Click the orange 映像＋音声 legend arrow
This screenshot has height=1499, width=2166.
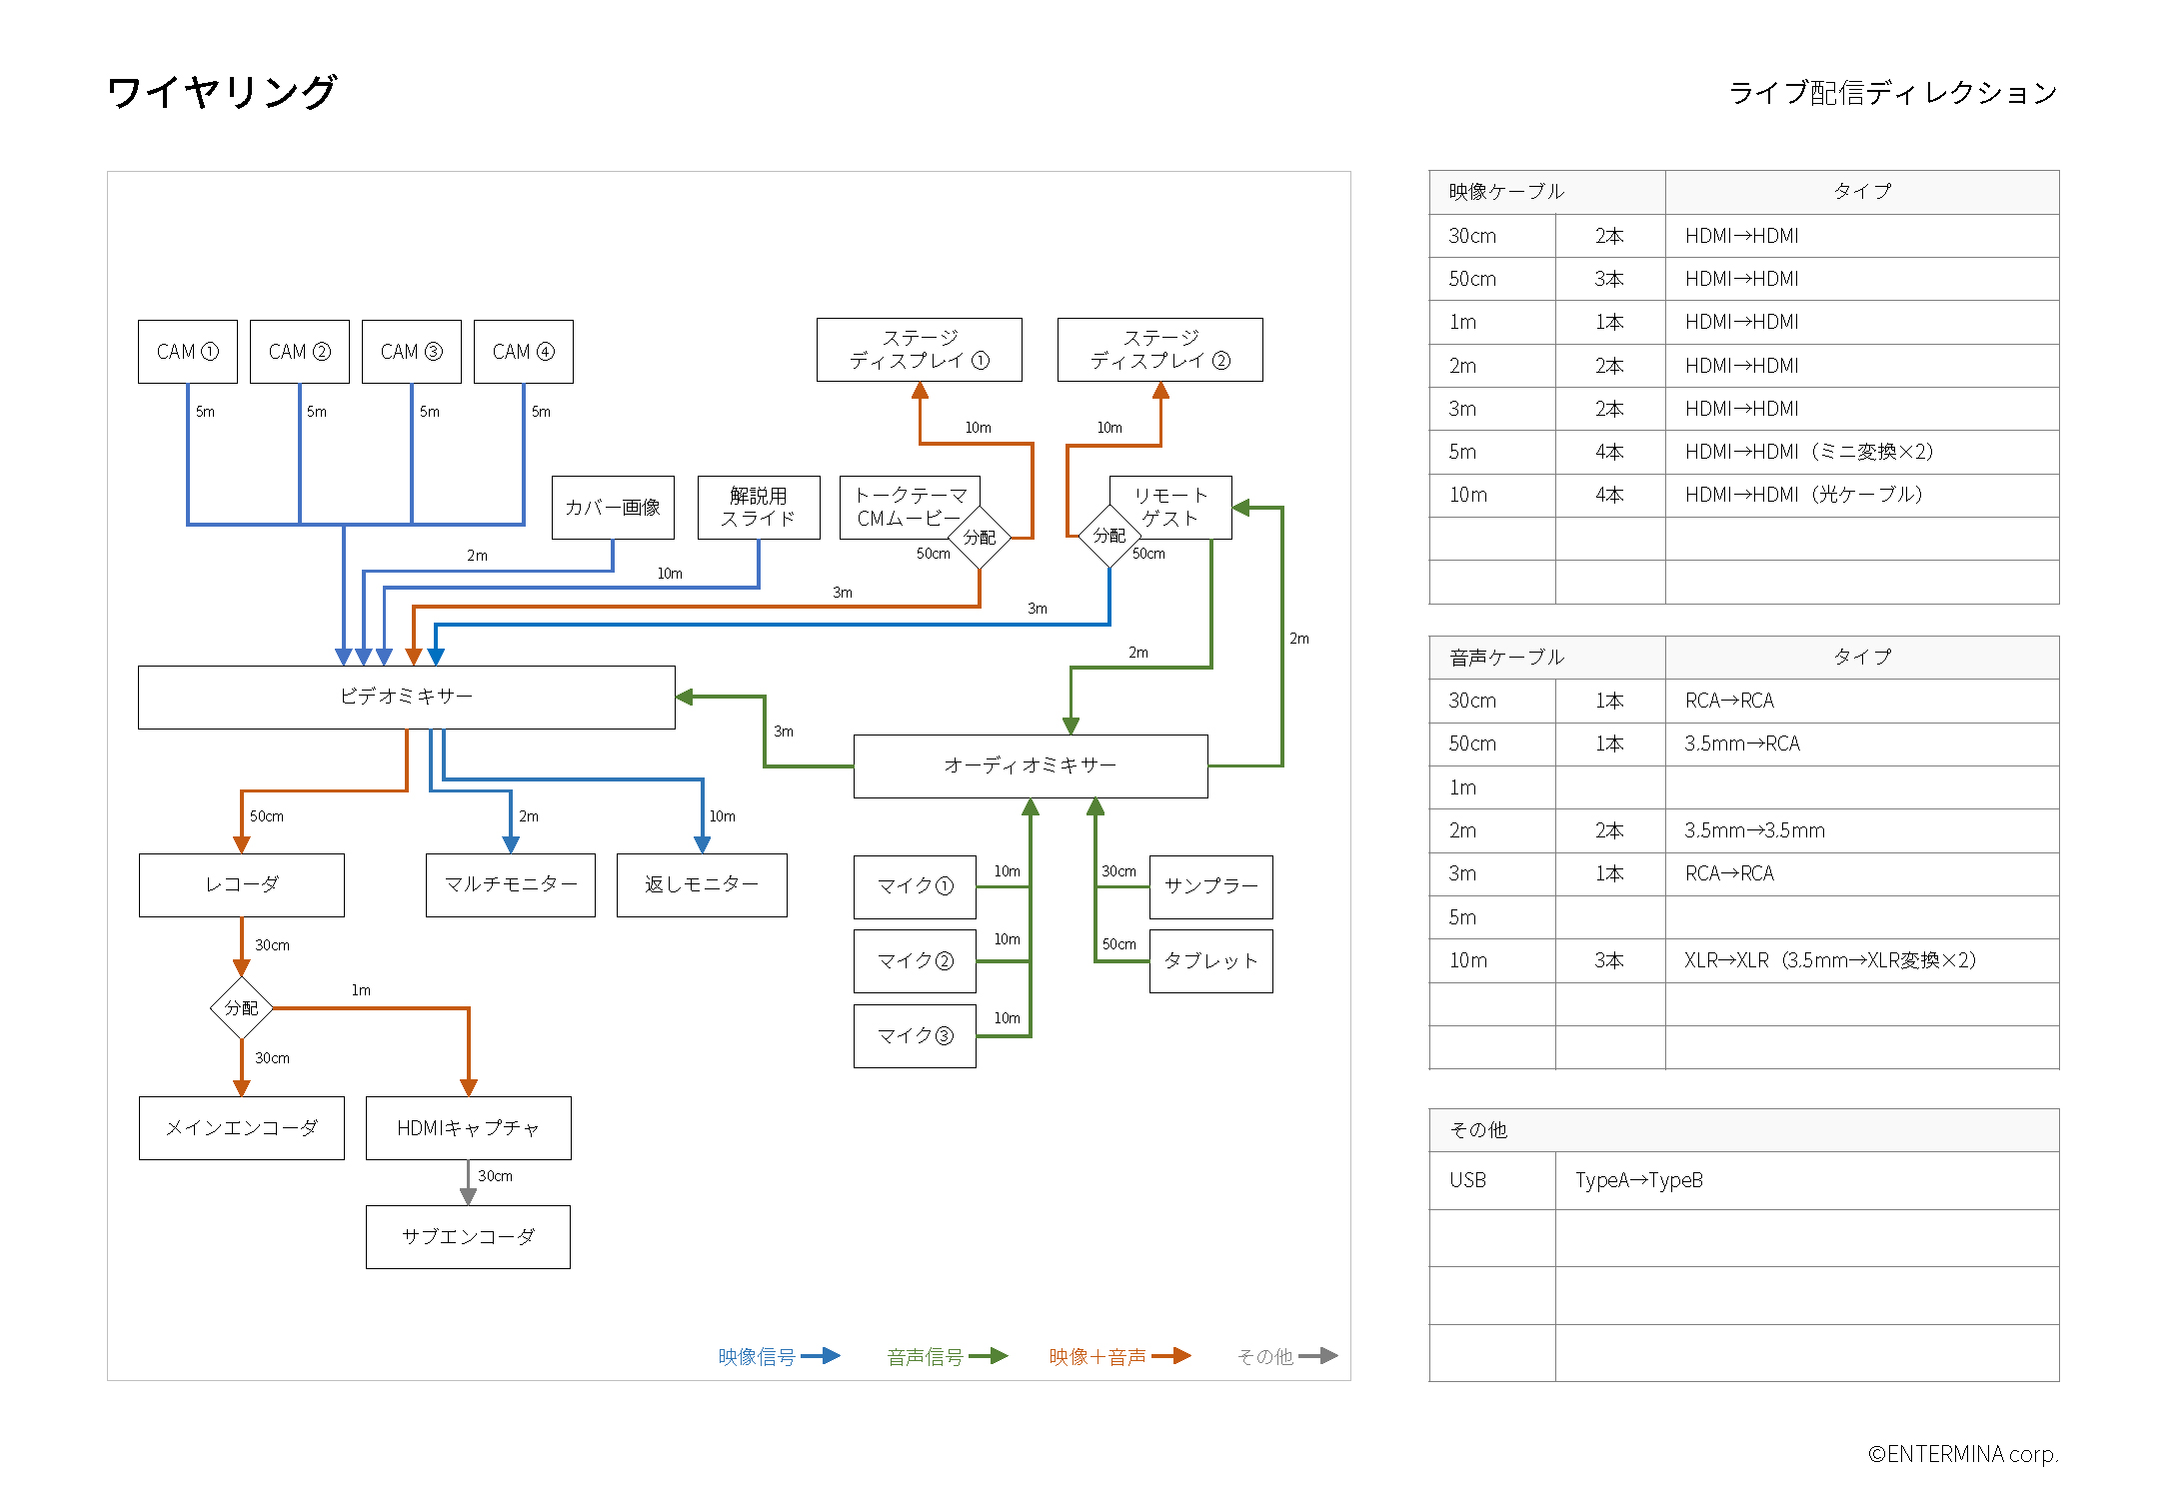click(x=1170, y=1356)
